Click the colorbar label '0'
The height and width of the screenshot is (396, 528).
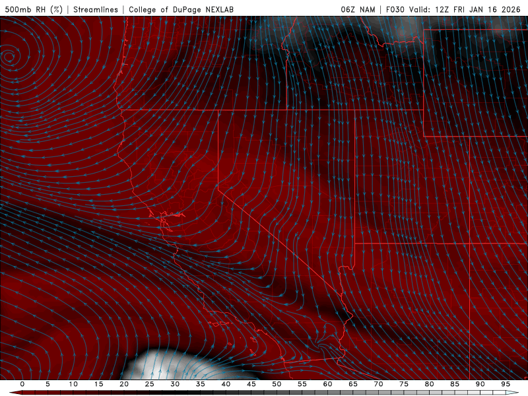(22, 384)
